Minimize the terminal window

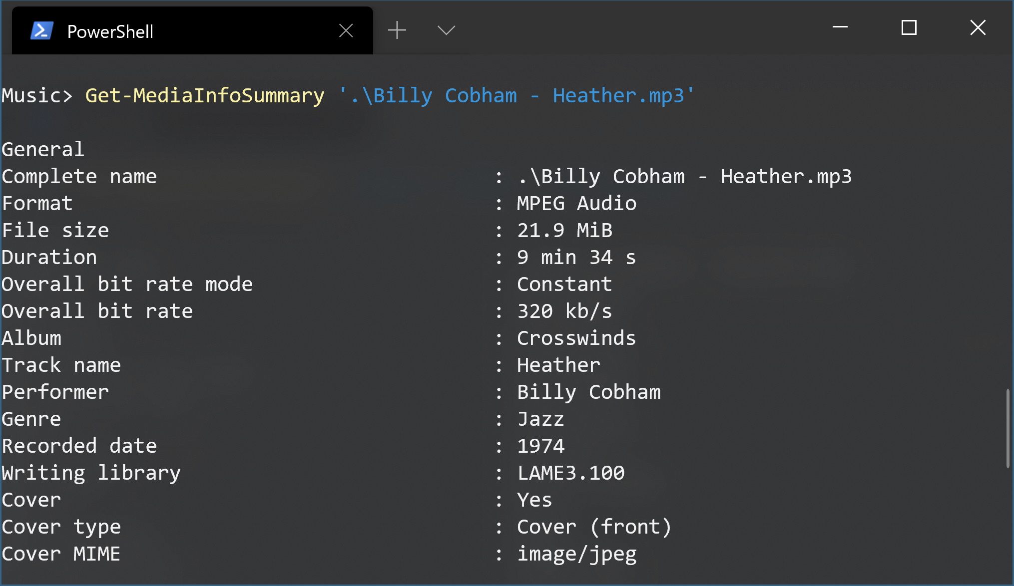pyautogui.click(x=840, y=27)
